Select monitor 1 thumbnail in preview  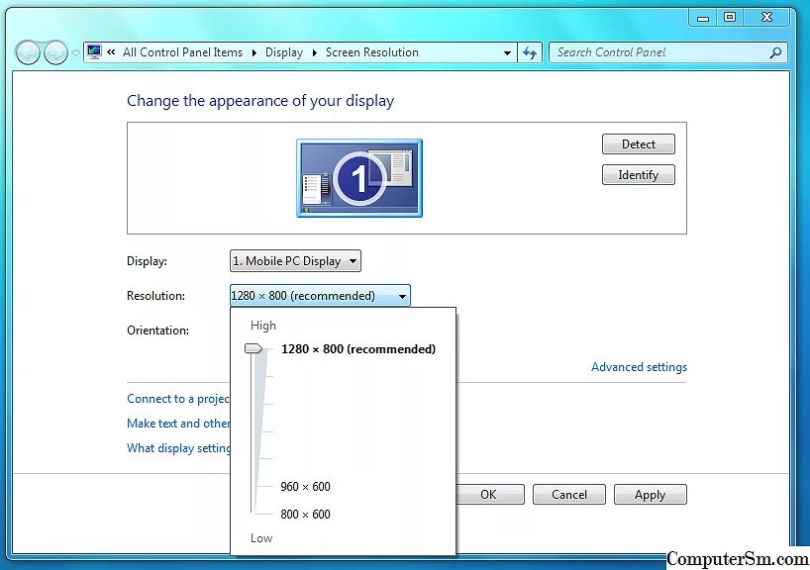359,178
